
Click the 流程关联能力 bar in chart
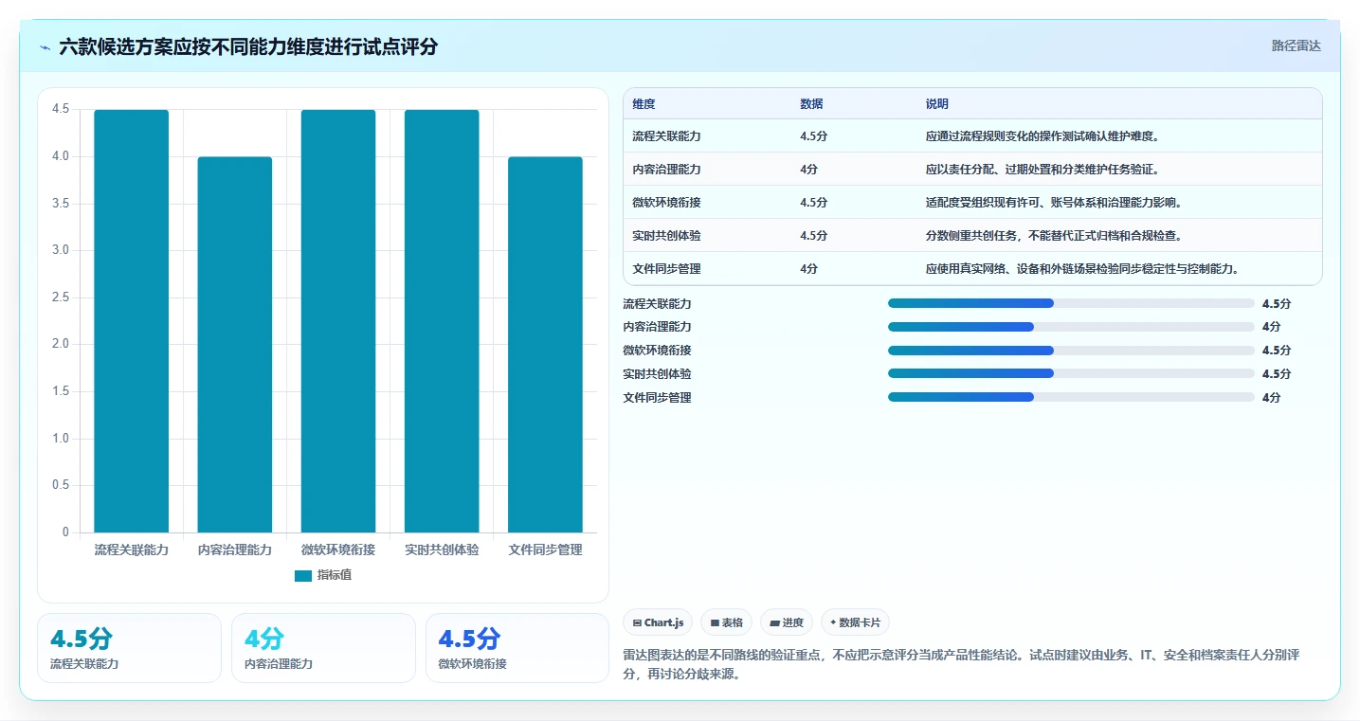point(131,321)
